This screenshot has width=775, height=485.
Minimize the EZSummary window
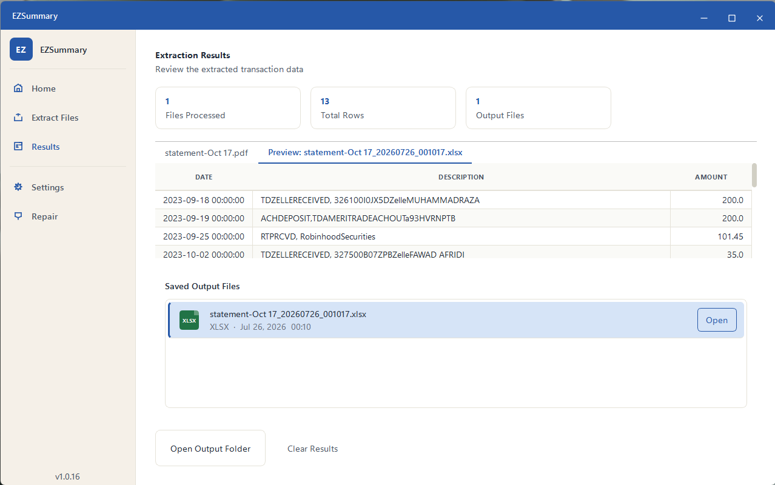[704, 18]
